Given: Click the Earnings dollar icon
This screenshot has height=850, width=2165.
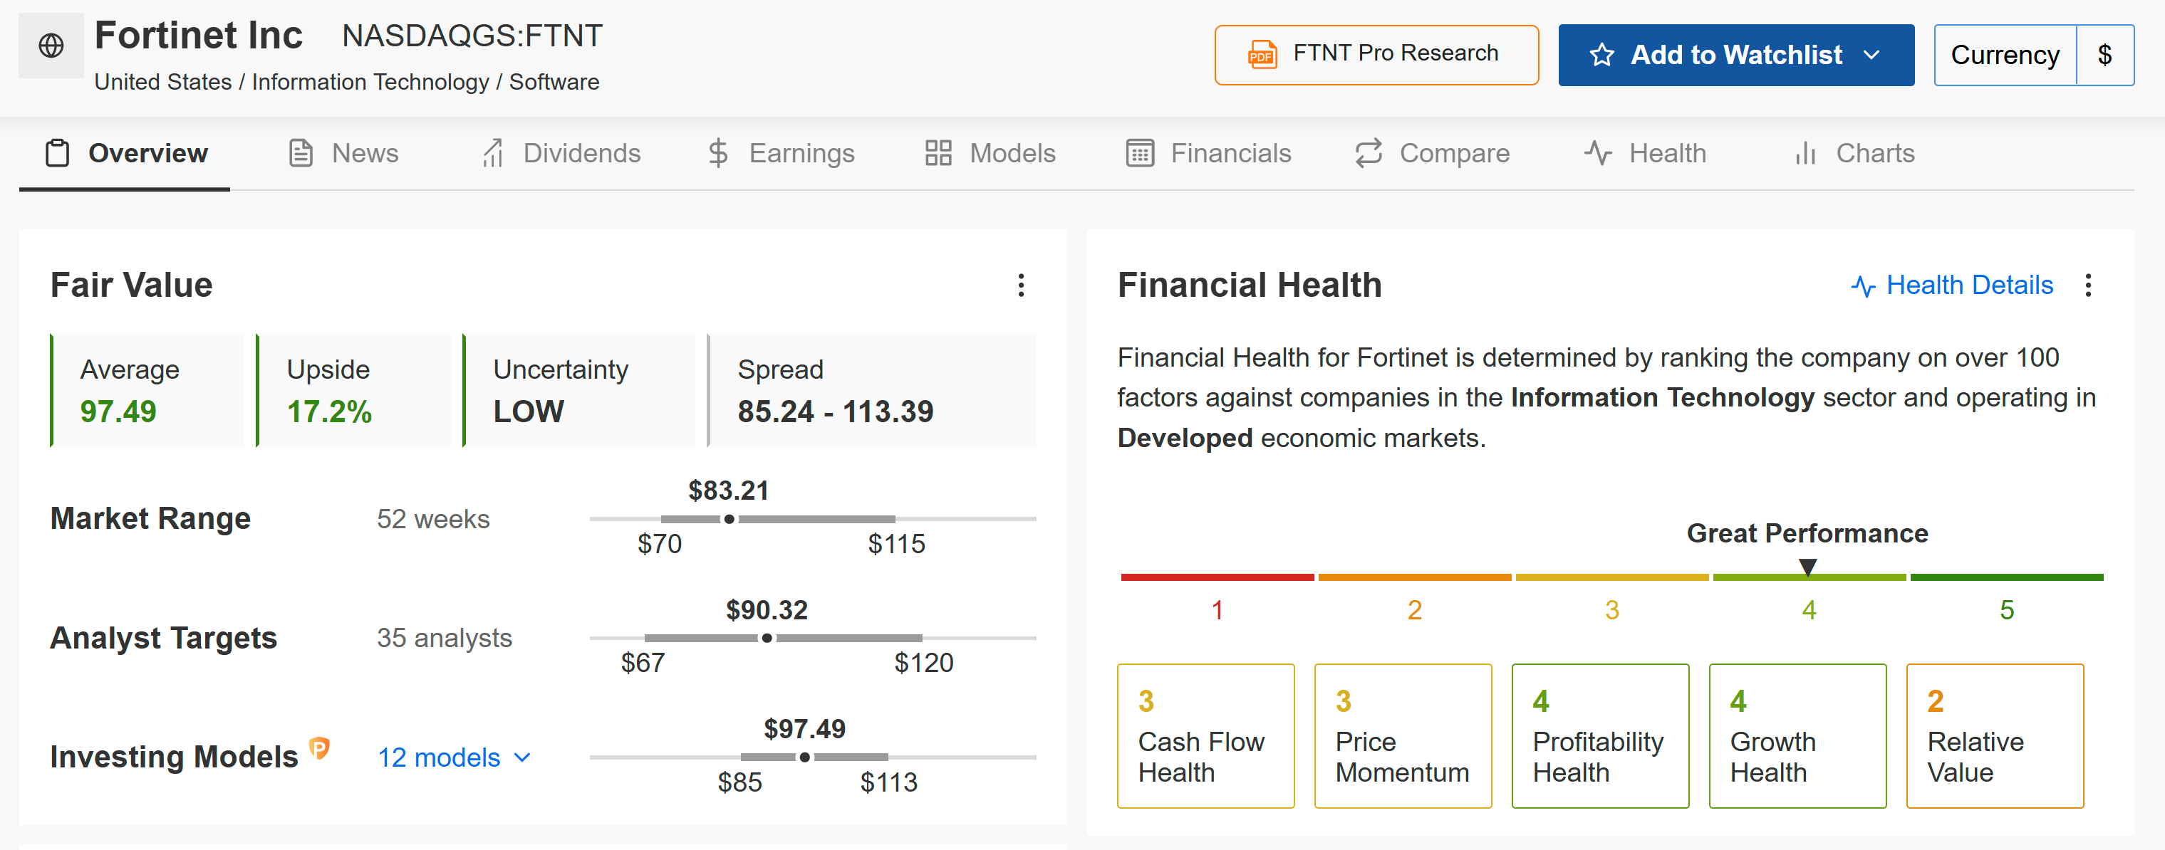Looking at the screenshot, I should [x=717, y=154].
